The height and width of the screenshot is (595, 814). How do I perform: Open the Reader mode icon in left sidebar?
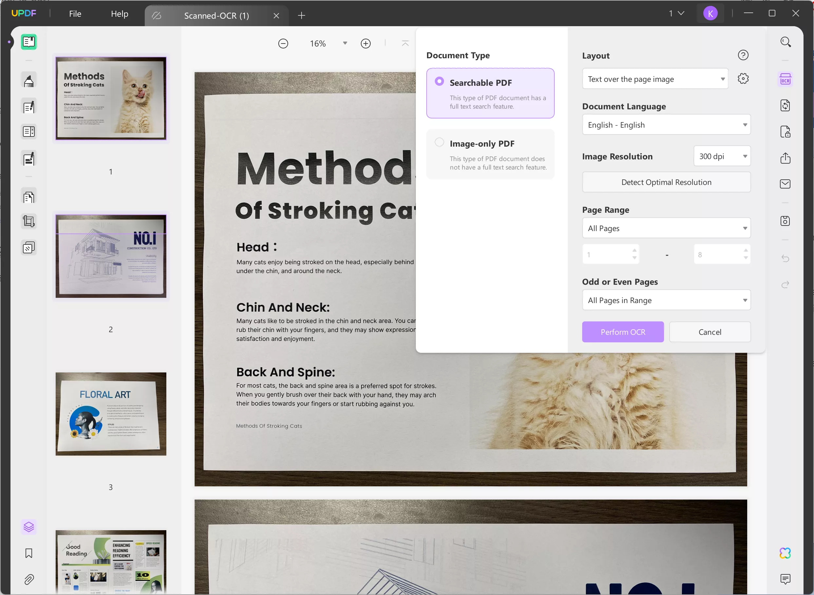pos(29,42)
